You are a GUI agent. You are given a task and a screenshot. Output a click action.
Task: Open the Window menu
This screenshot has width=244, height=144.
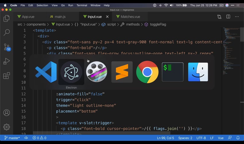click(95, 5)
